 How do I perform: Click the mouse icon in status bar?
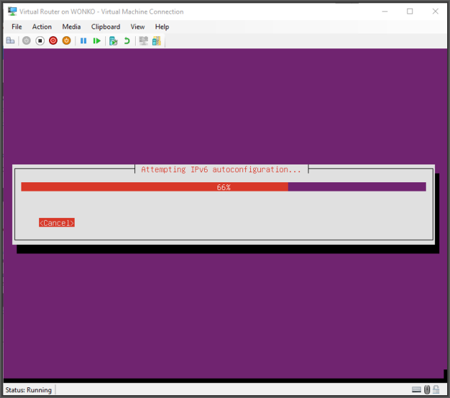(427, 389)
